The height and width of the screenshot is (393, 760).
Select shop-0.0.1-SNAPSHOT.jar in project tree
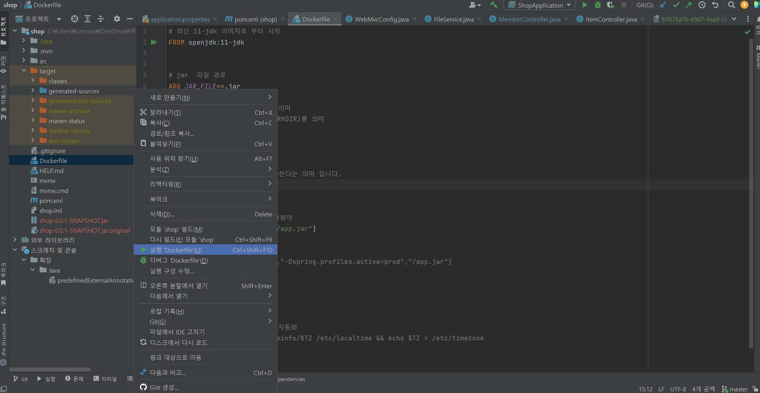tap(74, 221)
